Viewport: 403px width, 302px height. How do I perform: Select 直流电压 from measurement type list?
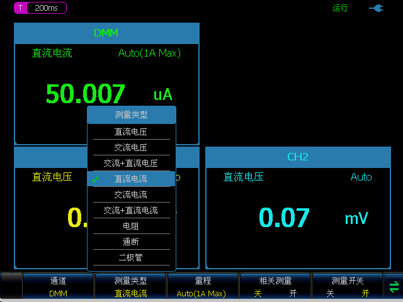coord(131,132)
